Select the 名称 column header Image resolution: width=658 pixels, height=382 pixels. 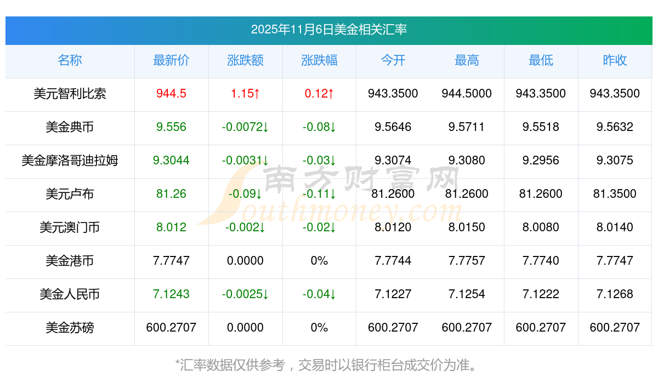(70, 61)
